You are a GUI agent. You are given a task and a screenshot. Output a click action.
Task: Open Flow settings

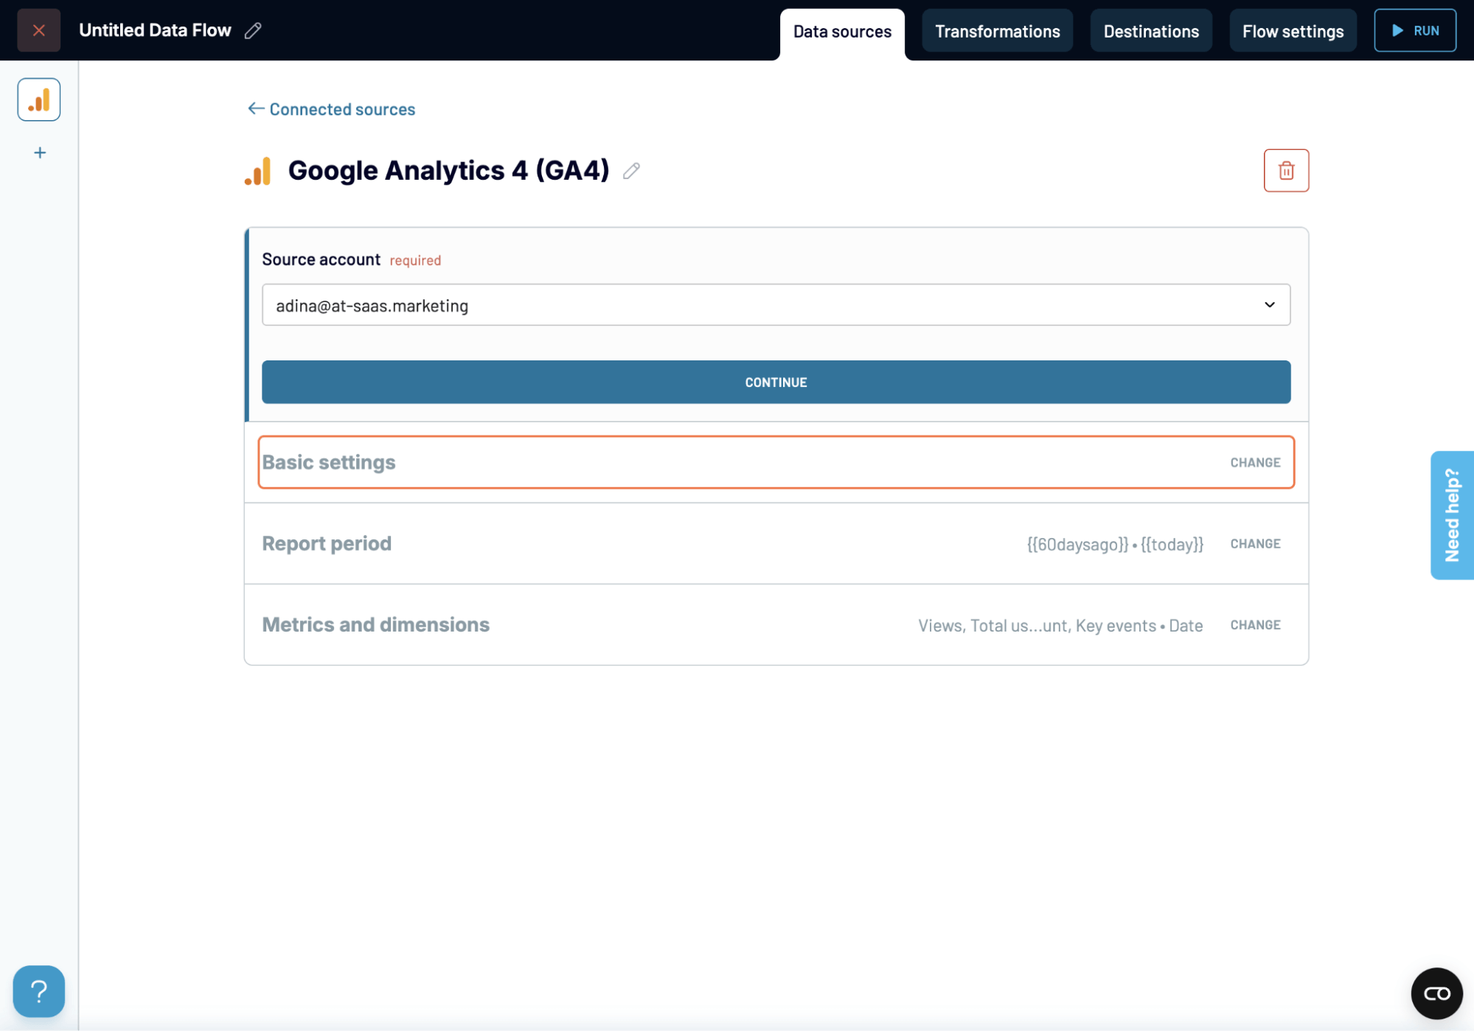(x=1293, y=31)
